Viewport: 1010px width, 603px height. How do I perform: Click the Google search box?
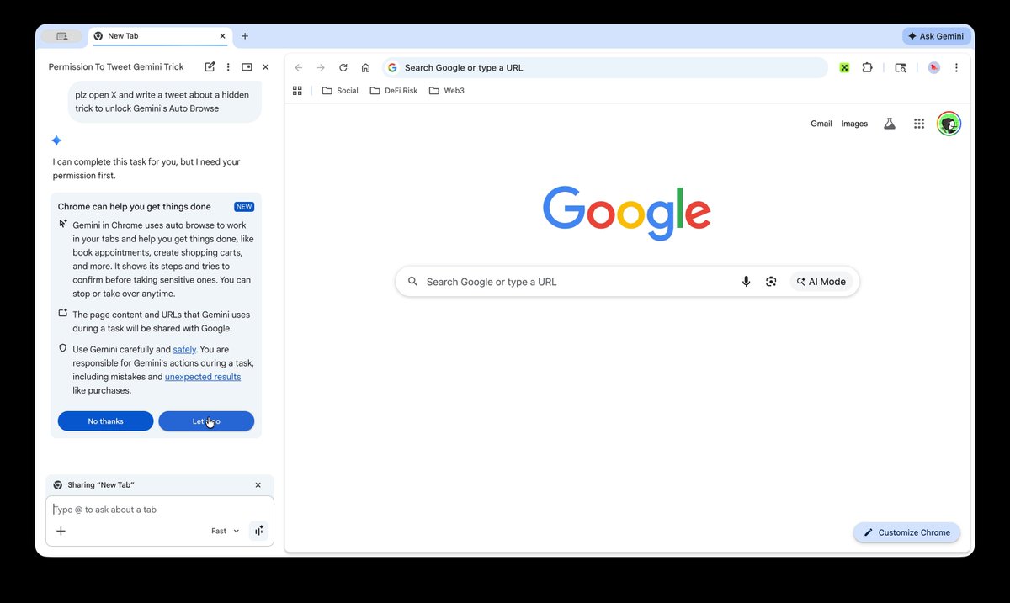click(627, 282)
